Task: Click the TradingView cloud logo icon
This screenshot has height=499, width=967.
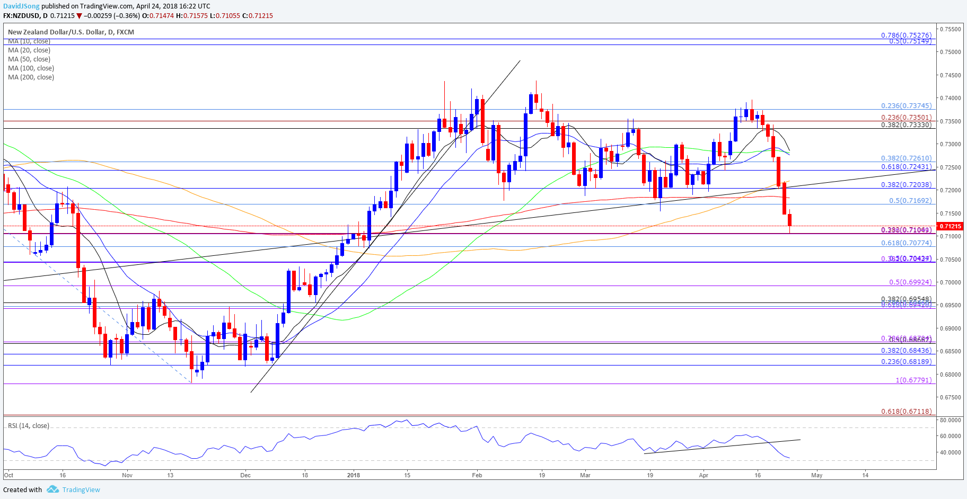Action: (x=52, y=489)
